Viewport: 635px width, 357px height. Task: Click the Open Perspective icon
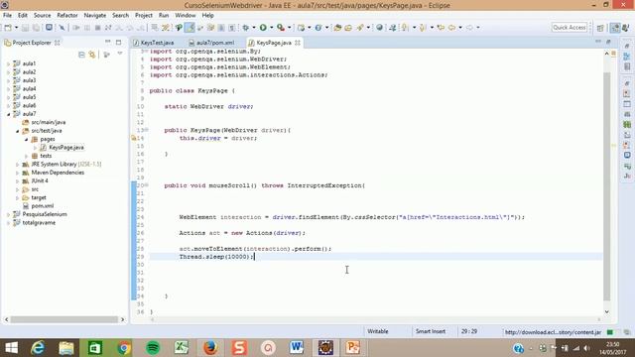pos(600,28)
